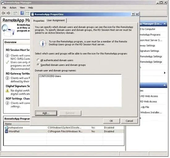The width and height of the screenshot is (170, 158).
Task: Click the dialog help question mark button
Action: 133,14
